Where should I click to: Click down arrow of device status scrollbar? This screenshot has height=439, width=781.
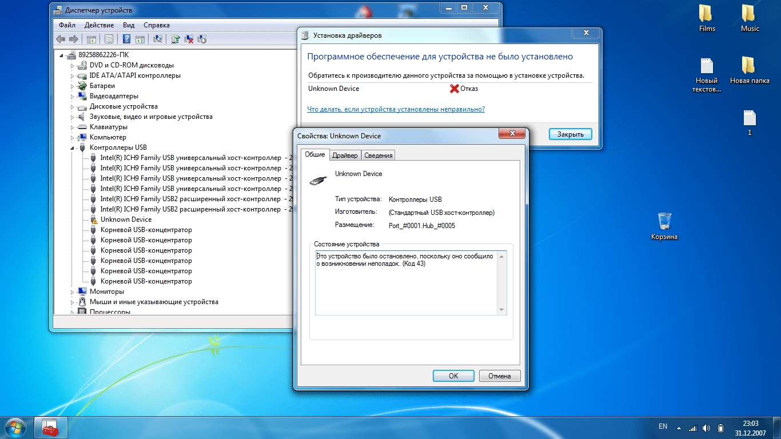[502, 310]
